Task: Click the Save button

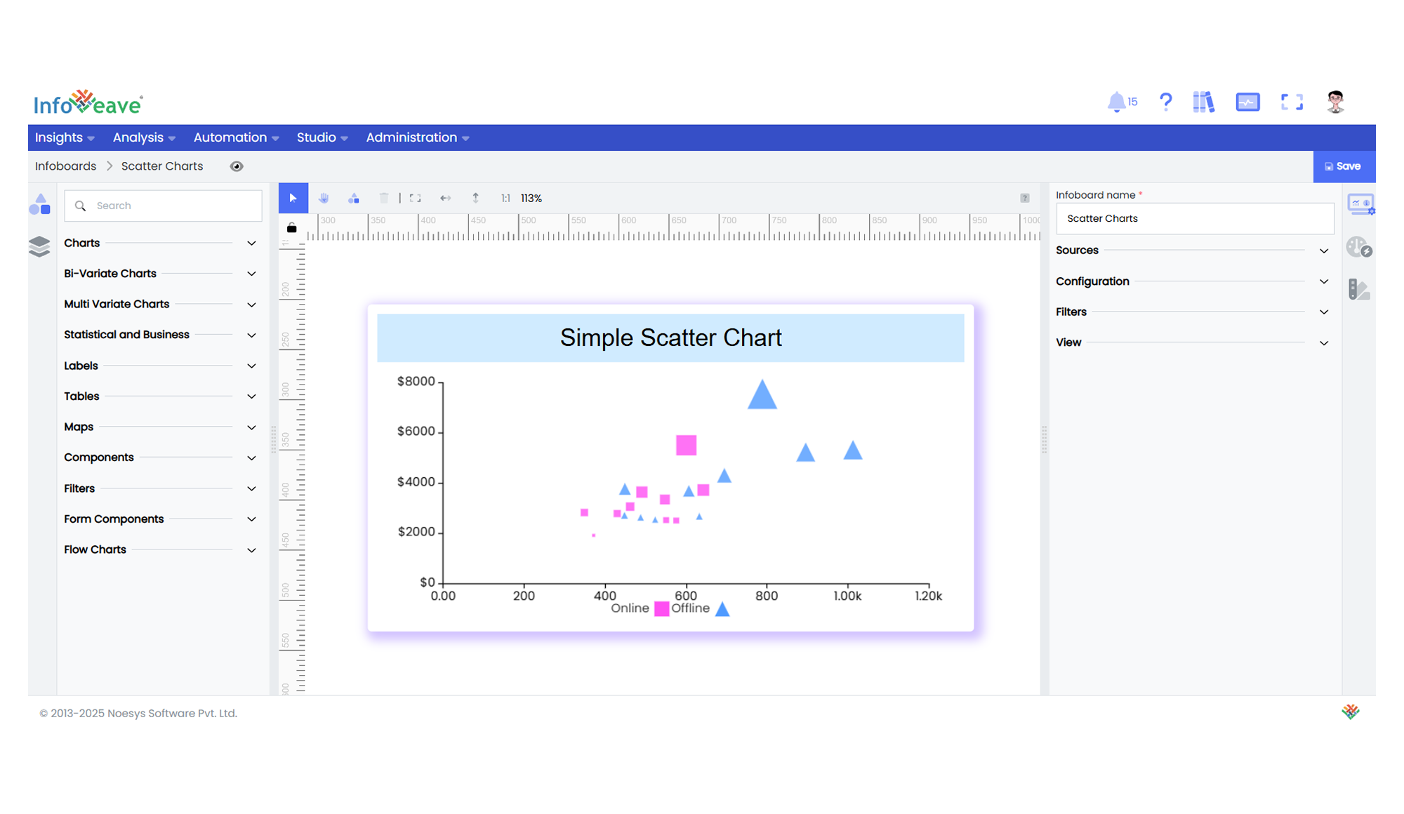Action: tap(1344, 166)
